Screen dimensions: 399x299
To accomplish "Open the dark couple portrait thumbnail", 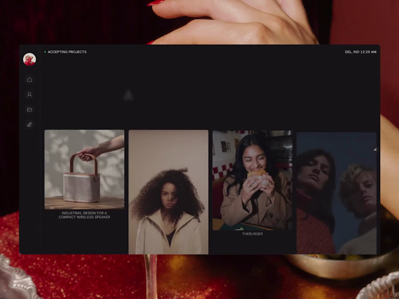I will click(336, 193).
